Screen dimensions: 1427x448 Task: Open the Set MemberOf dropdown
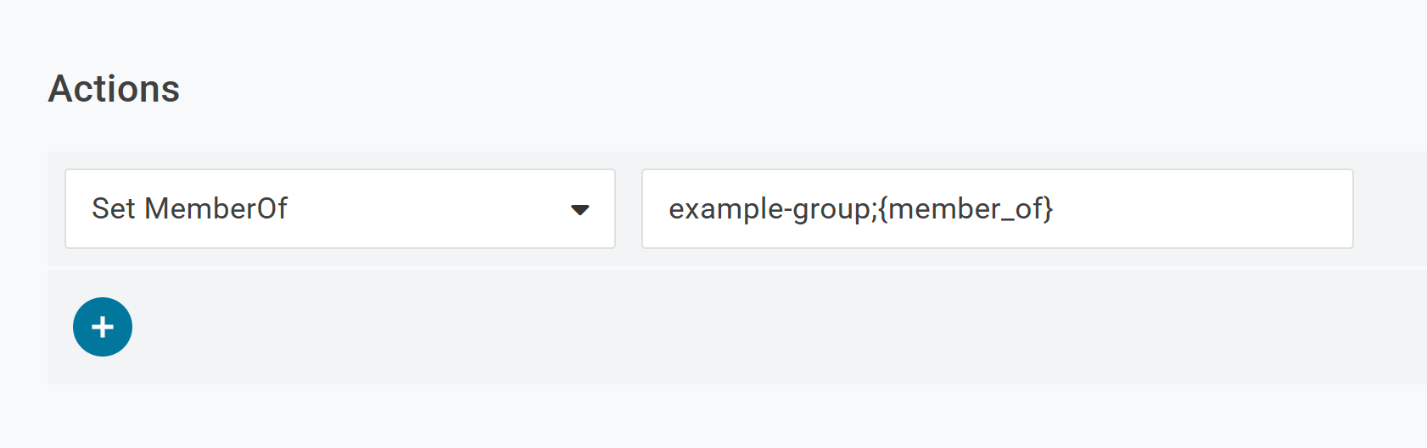[339, 208]
